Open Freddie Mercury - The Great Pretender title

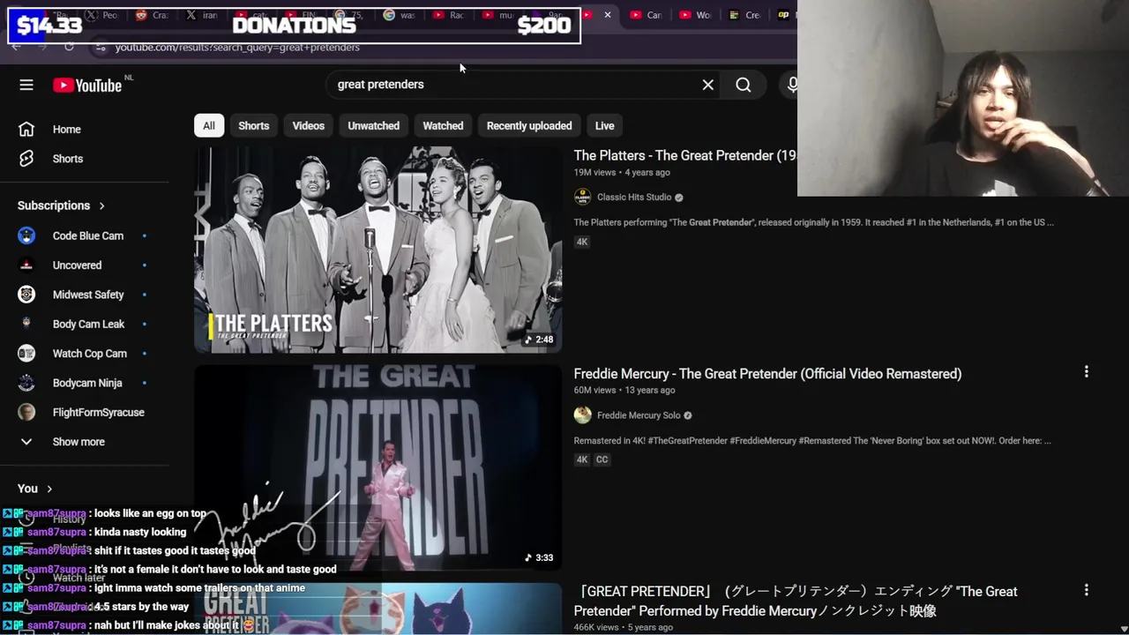pyautogui.click(x=767, y=374)
